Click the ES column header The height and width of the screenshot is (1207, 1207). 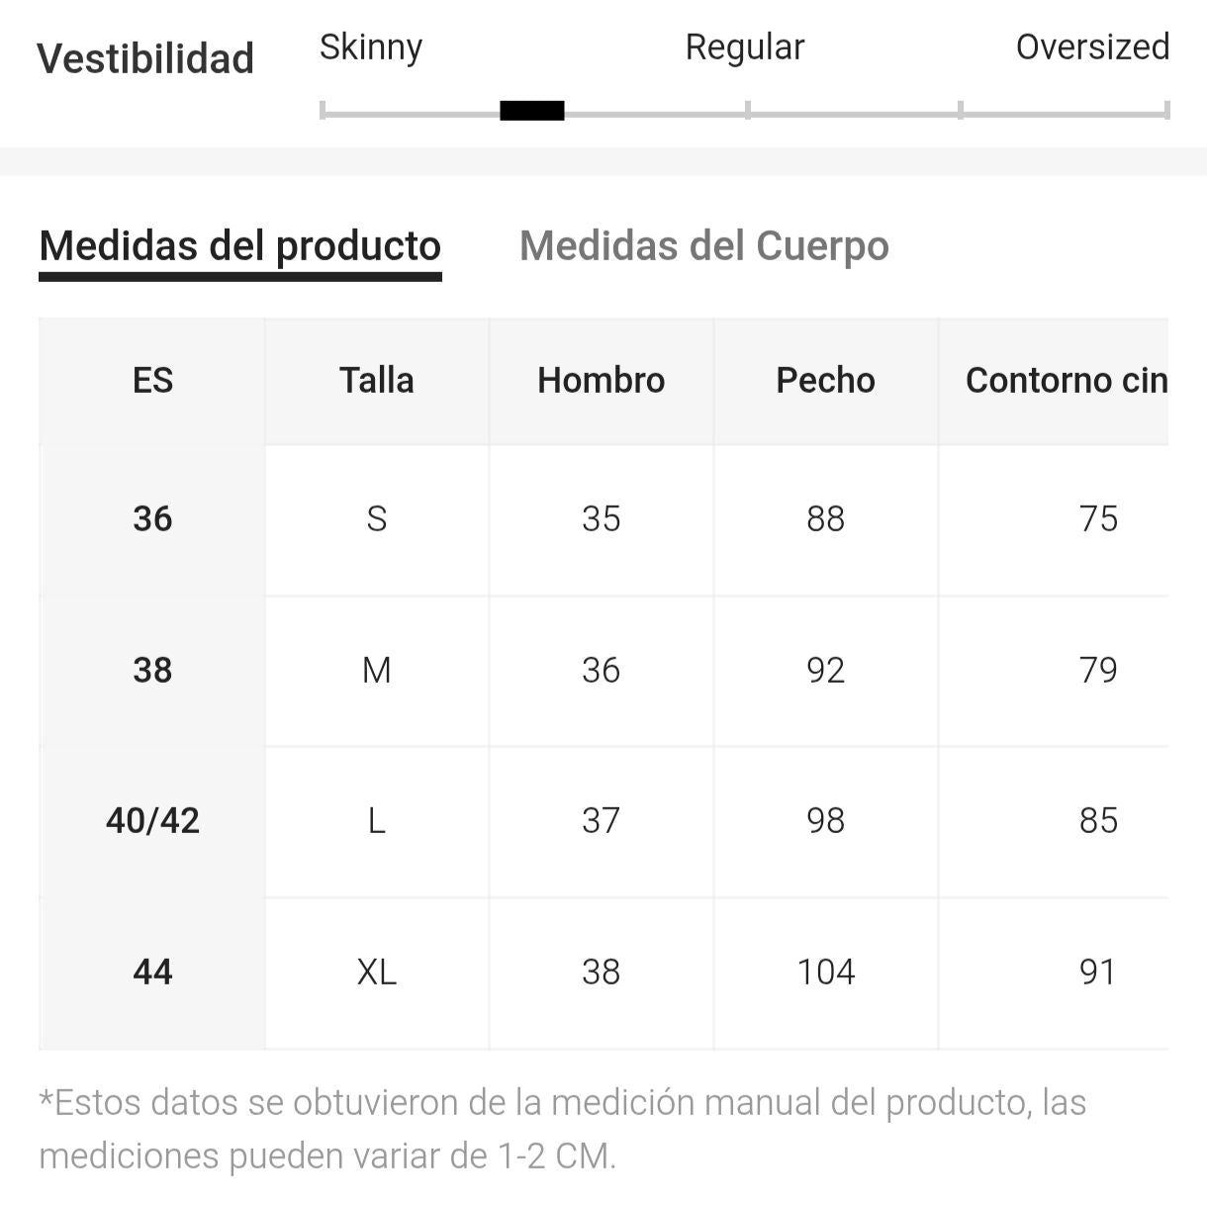(152, 381)
